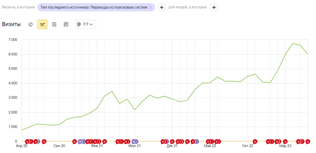Click the red H marker above Дек 21 label
This screenshot has height=153, width=316.
pos(172,141)
